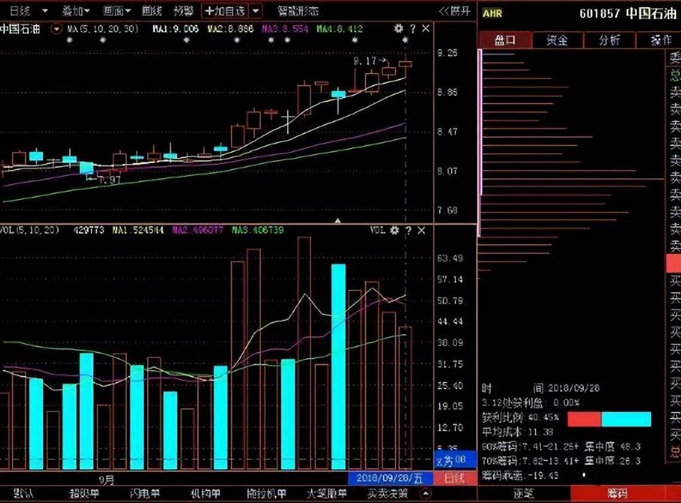Viewport: 681px width, 503px height.
Task: Click the MA1:9.006 value
Action: click(175, 29)
